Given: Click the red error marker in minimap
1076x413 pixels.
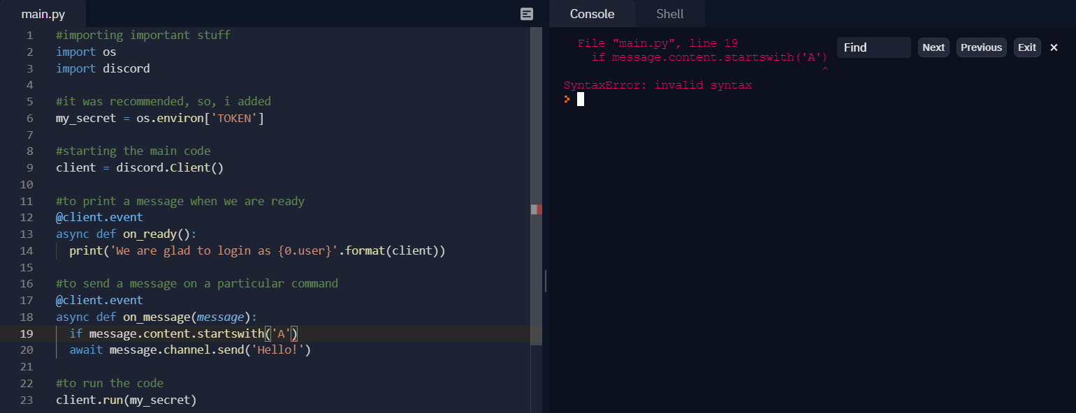Looking at the screenshot, I should point(539,209).
